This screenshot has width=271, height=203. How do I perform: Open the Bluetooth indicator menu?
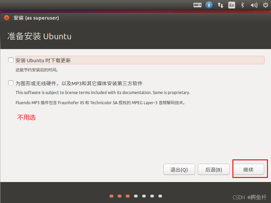tap(243, 5)
